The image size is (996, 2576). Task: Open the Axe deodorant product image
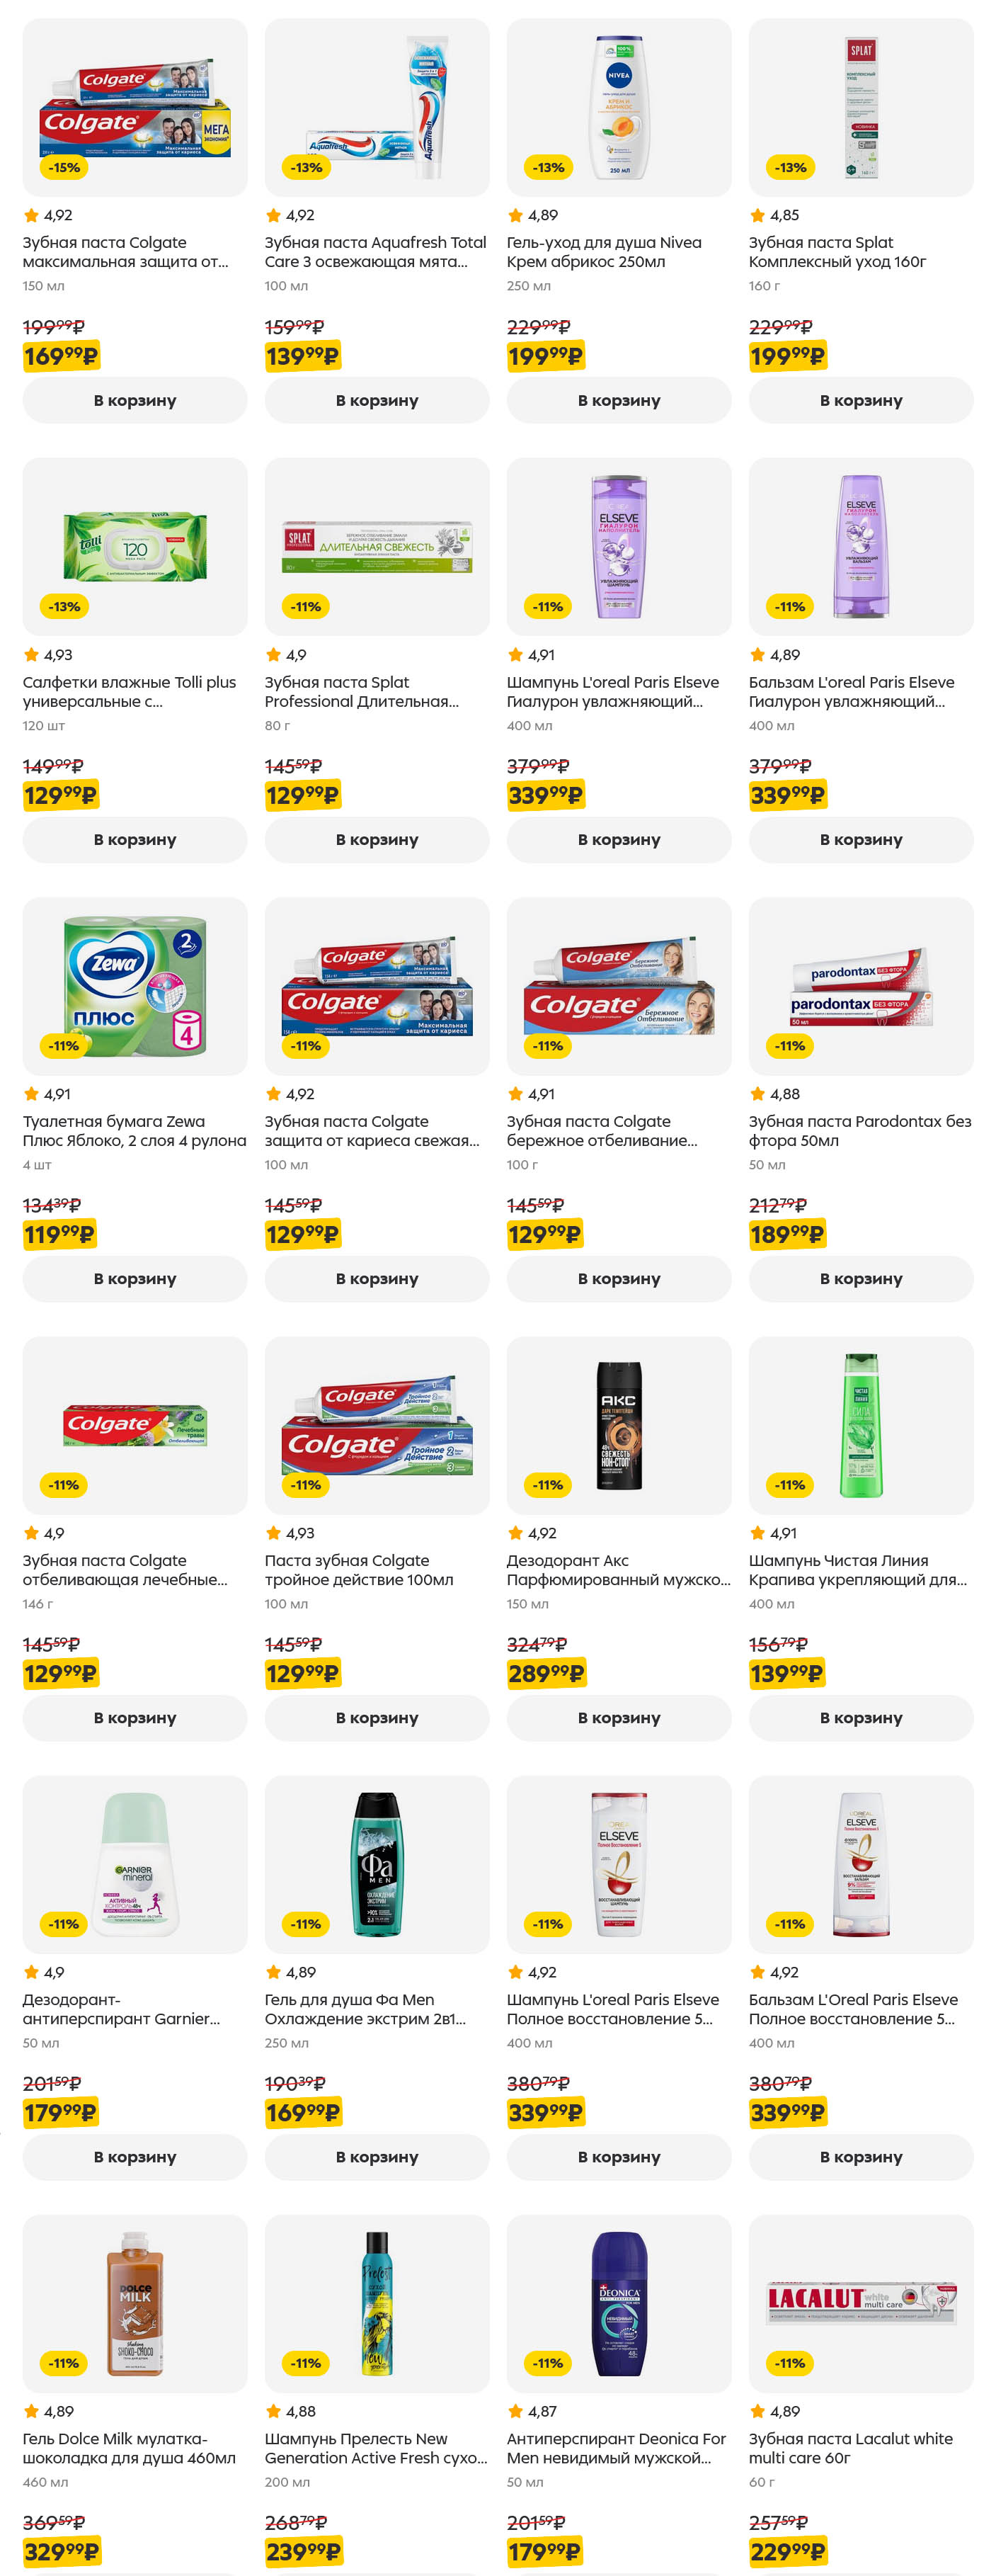619,1424
